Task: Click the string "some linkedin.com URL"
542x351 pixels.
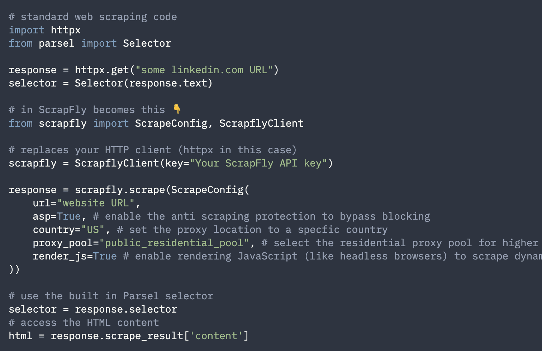Action: click(x=204, y=70)
